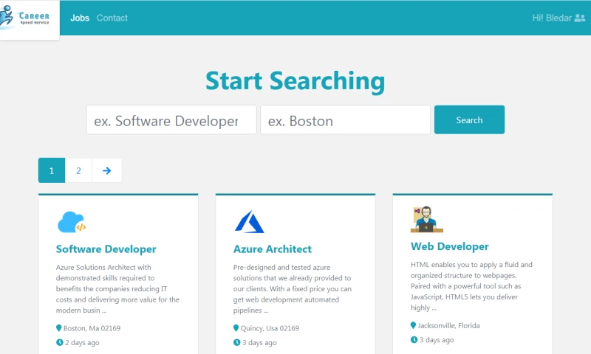This screenshot has width=591, height=354.
Task: Click the clock icon in Web Developer card
Action: [x=414, y=340]
